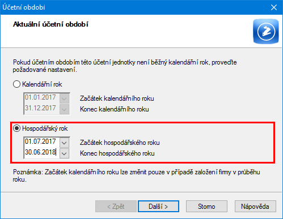
Task: Open the Konec hospodářského roku date dropdown
Action: click(64, 153)
